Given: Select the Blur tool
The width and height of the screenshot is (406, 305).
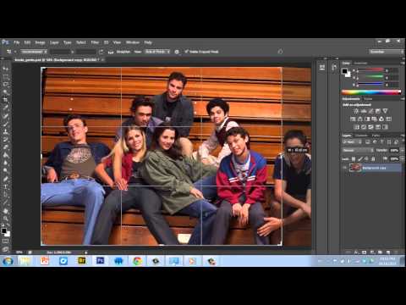Looking at the screenshot, I should [x=5, y=163].
